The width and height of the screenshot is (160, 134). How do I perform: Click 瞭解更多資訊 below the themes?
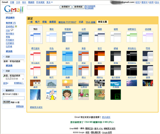tap(36, 107)
